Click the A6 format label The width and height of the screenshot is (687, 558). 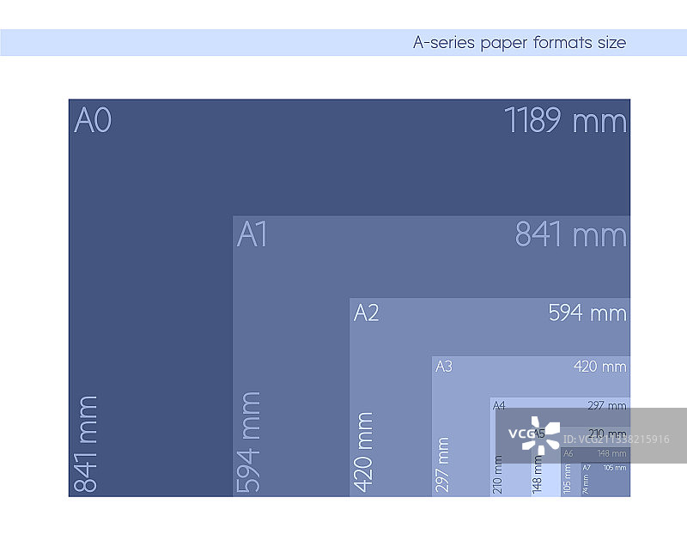pyautogui.click(x=568, y=453)
